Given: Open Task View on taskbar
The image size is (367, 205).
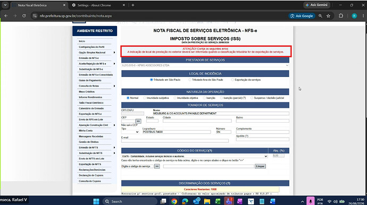Looking at the screenshot, I should [163, 201].
